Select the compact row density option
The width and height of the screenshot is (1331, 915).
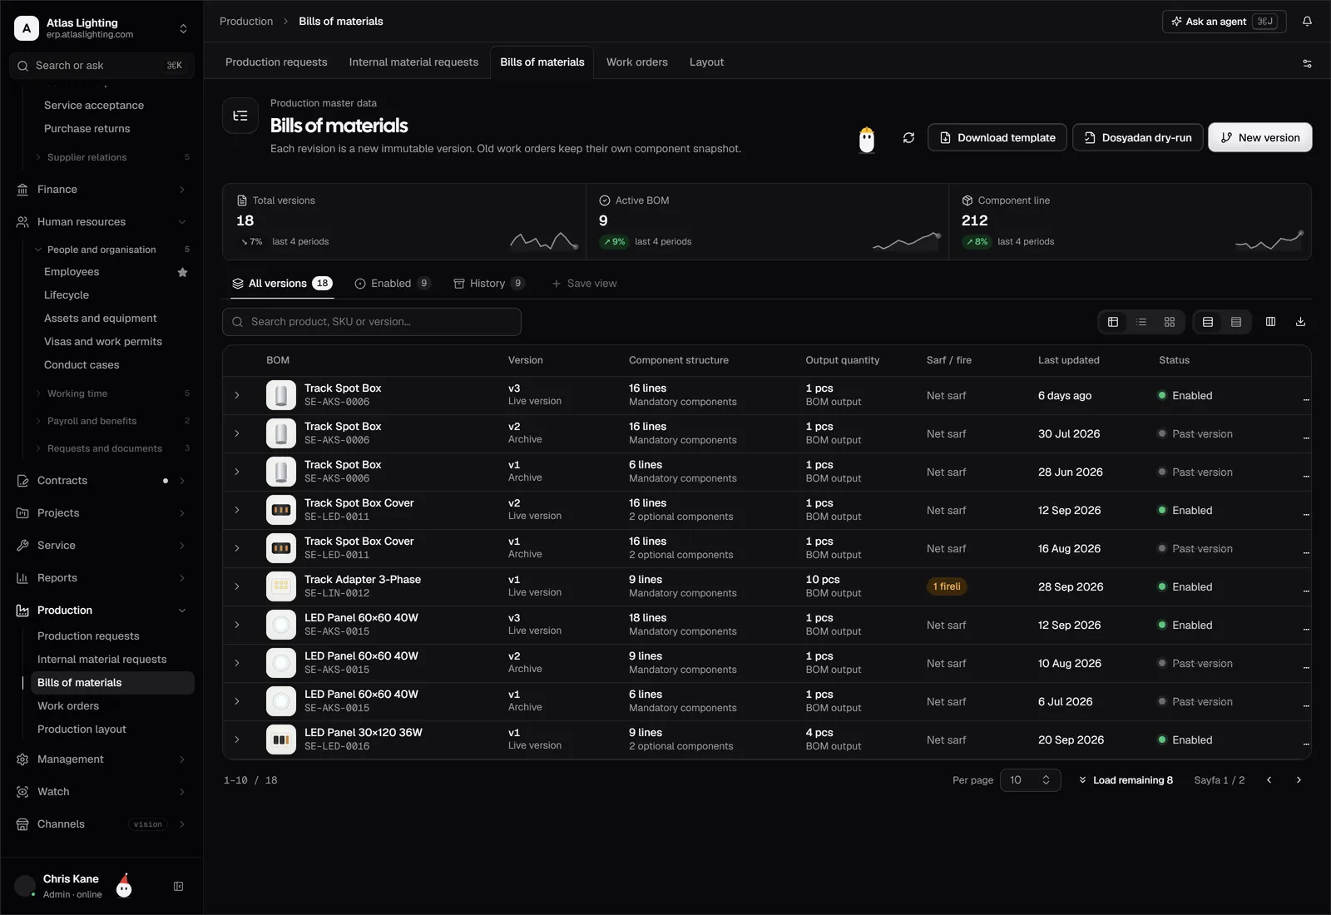[x=1236, y=322]
